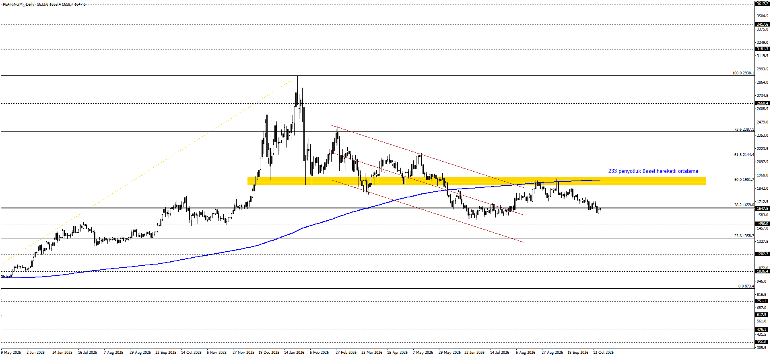Screen dimensions: 771x357
Task: Click the '14 Jan 2026' date label
Action: [x=294, y=353]
